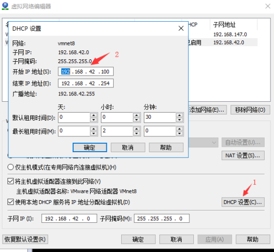This screenshot has height=252, width=274.
Task: Click the 子网地址 column header
Action: [225, 25]
